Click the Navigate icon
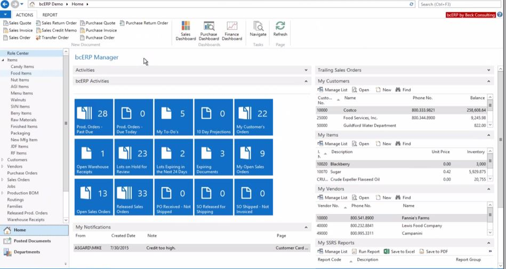This screenshot has height=269, width=506. 258,29
